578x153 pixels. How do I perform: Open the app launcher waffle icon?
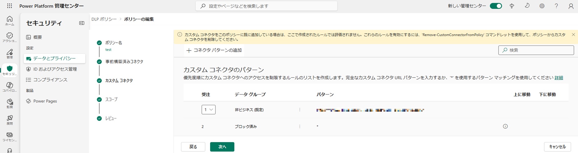click(x=9, y=6)
